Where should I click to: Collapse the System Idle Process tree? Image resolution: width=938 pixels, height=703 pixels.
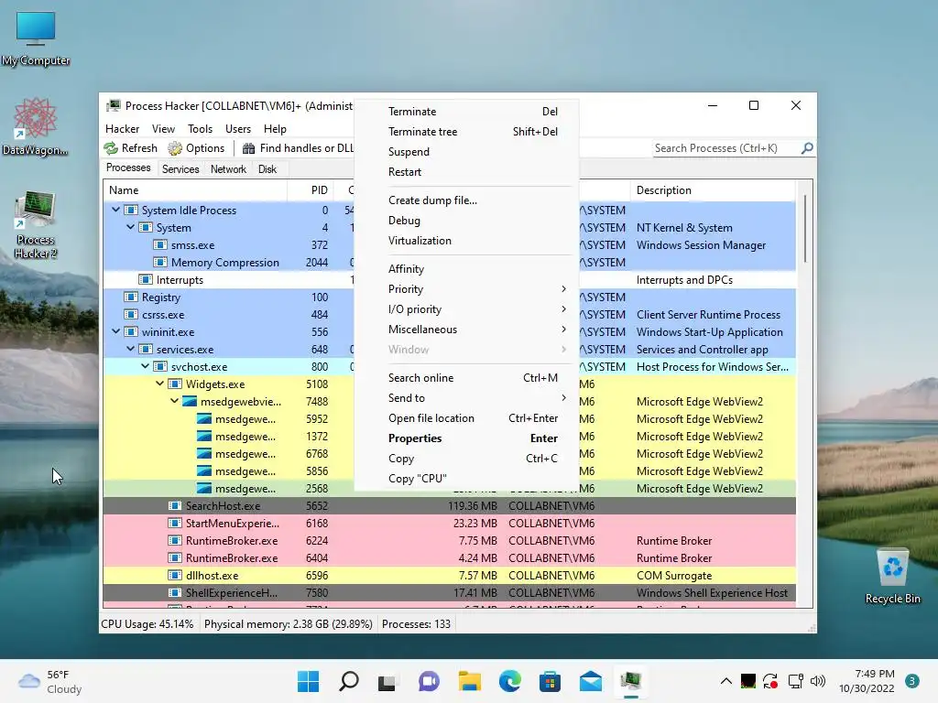pos(116,210)
